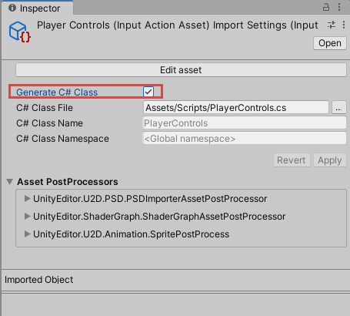
Task: Click the Apply button
Action: (x=330, y=160)
